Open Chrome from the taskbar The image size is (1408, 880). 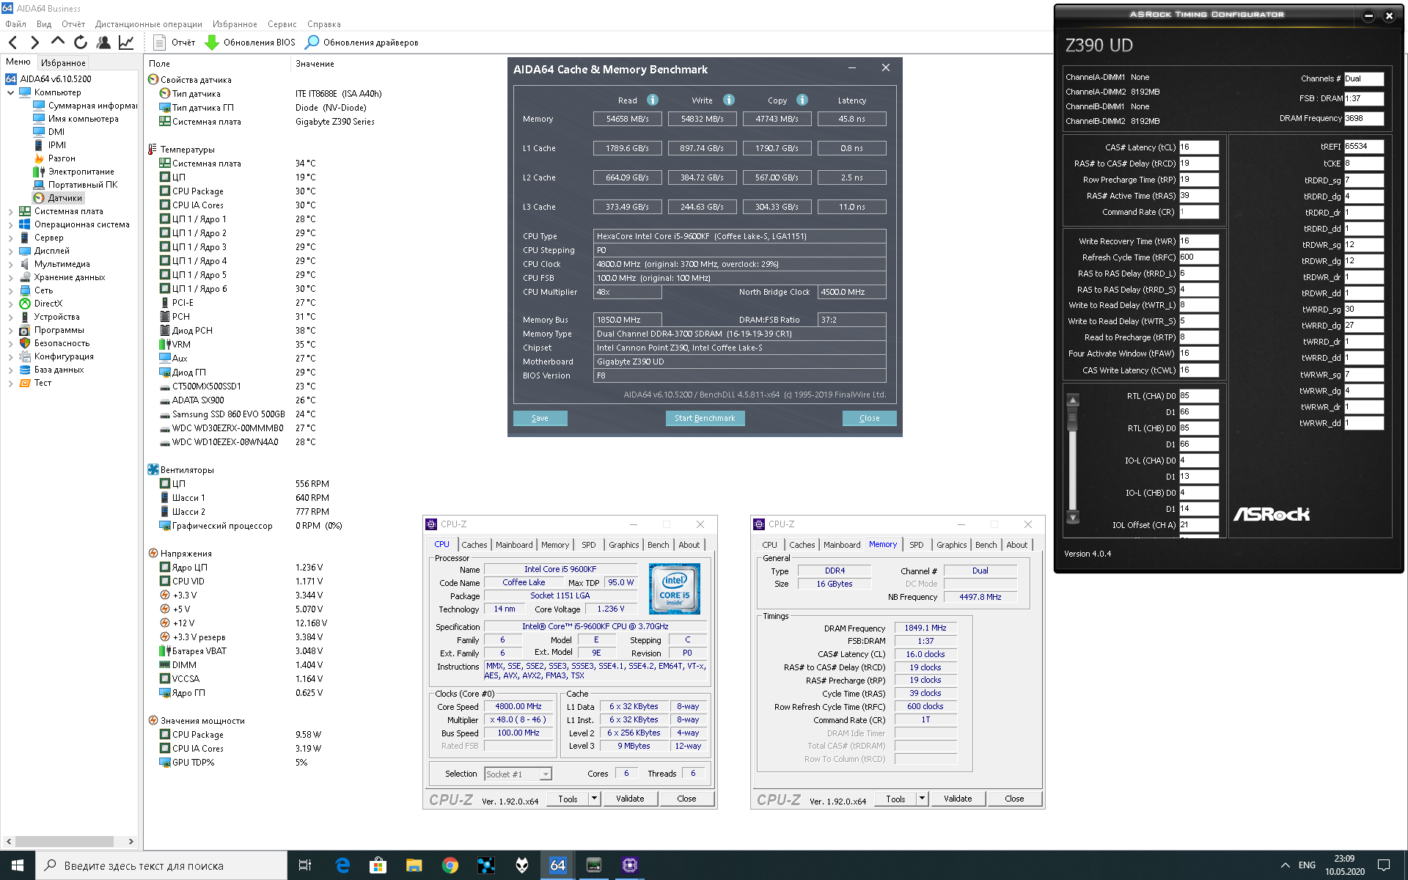tap(450, 865)
